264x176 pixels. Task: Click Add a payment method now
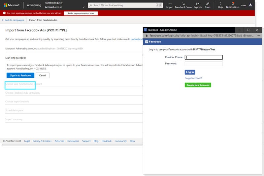click(81, 13)
